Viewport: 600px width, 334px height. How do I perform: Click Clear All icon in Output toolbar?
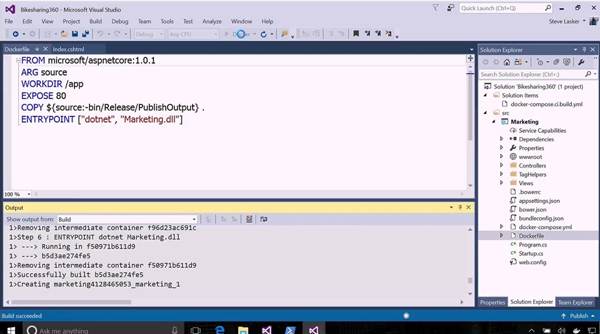pyautogui.click(x=250, y=219)
